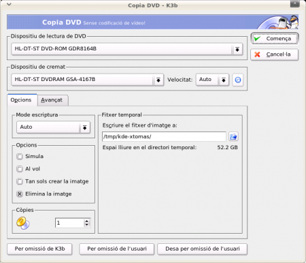Start copying with Comença button

tap(275, 39)
